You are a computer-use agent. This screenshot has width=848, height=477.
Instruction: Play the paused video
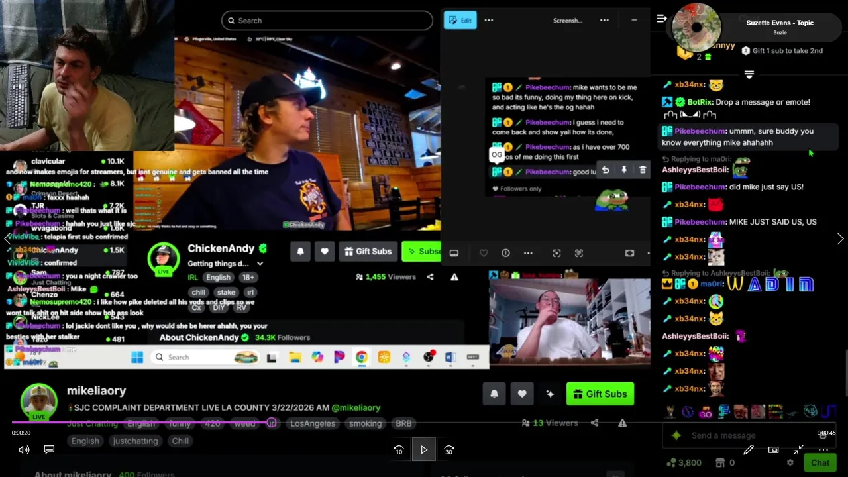[424, 450]
